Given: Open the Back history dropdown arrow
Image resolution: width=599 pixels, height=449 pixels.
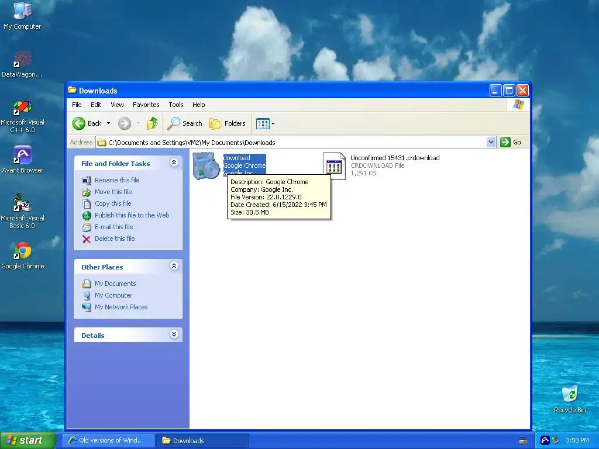Looking at the screenshot, I should [x=108, y=123].
